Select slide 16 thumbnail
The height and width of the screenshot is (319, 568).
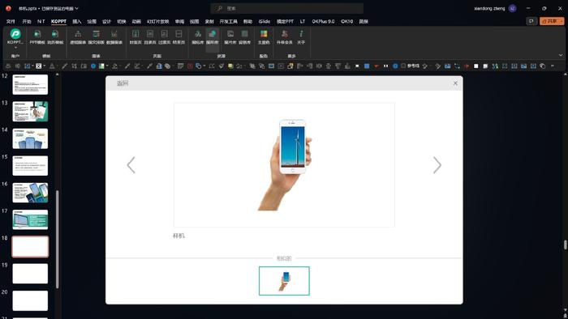click(x=30, y=193)
